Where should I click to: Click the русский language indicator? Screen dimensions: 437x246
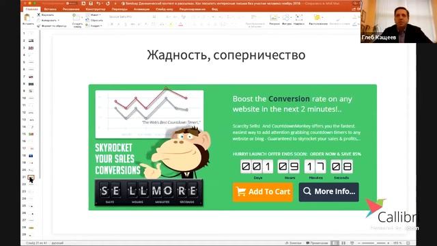point(57,243)
